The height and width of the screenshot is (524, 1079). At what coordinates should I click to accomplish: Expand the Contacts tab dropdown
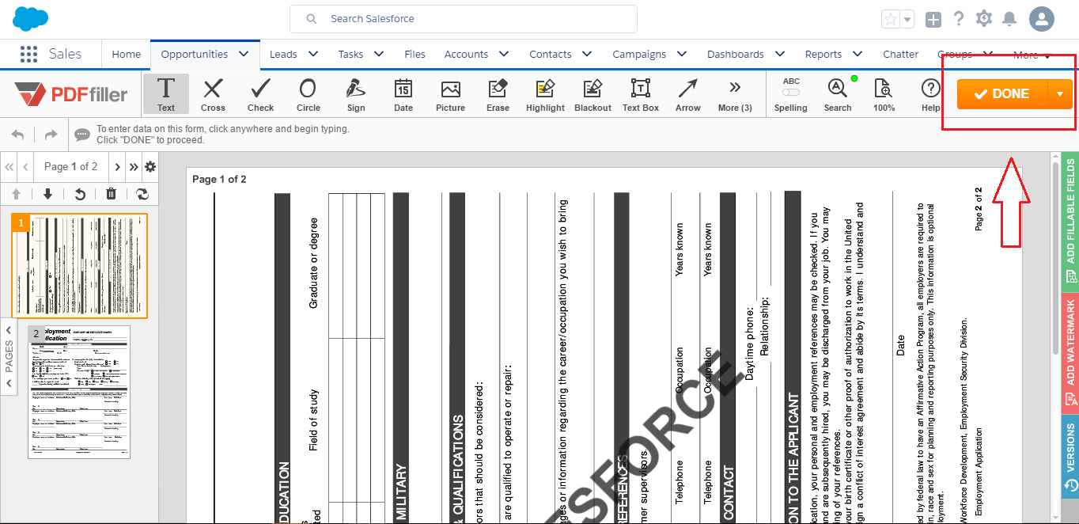[586, 54]
